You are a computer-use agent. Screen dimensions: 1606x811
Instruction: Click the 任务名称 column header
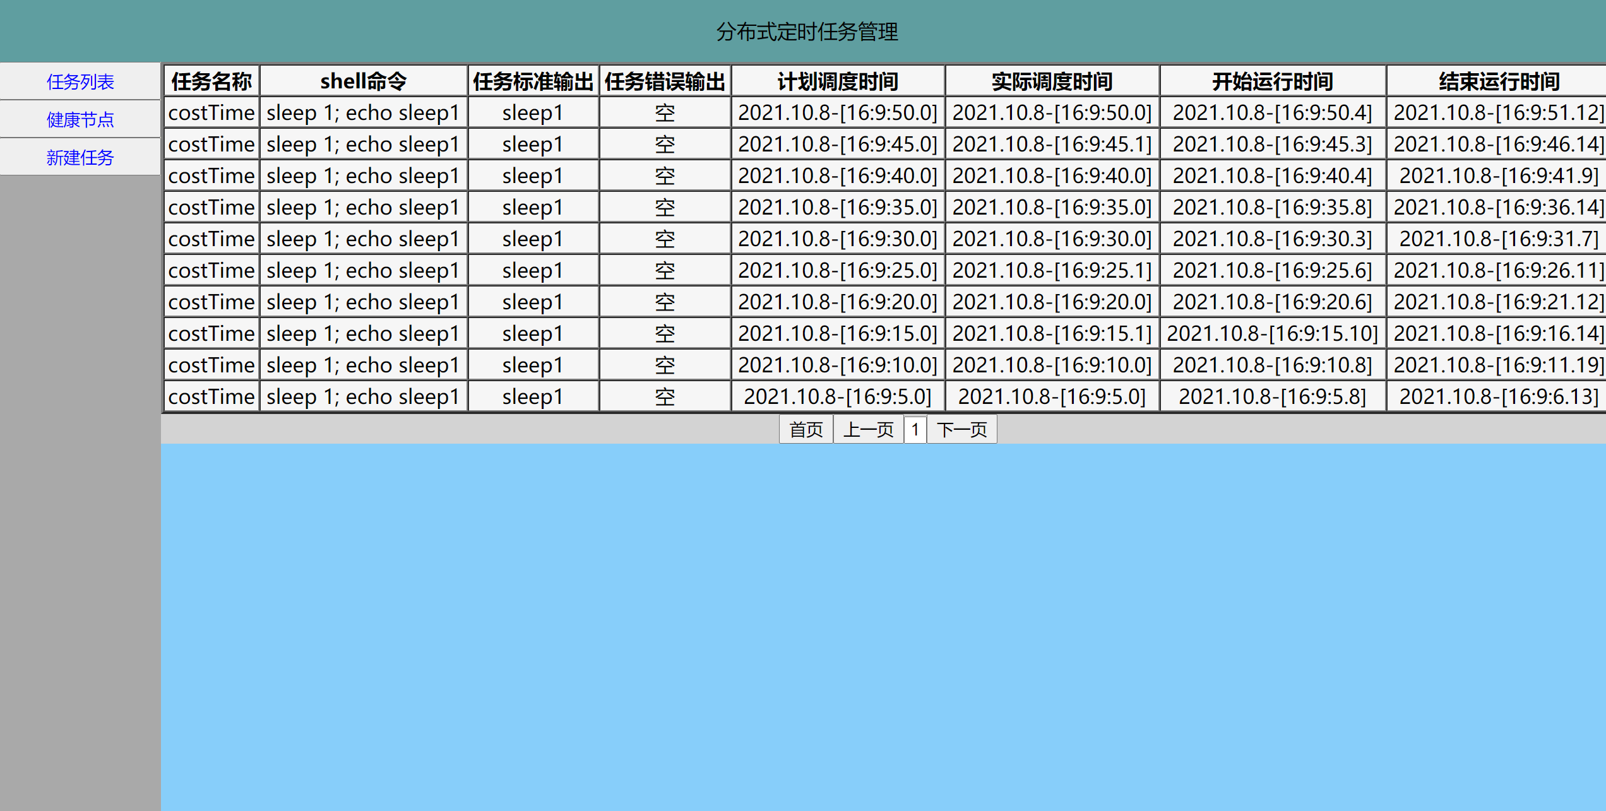(x=211, y=81)
